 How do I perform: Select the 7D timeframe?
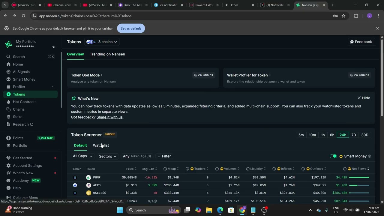click(354, 135)
